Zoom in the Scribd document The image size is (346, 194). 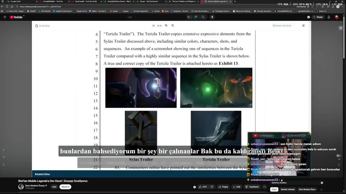[x=166, y=25]
